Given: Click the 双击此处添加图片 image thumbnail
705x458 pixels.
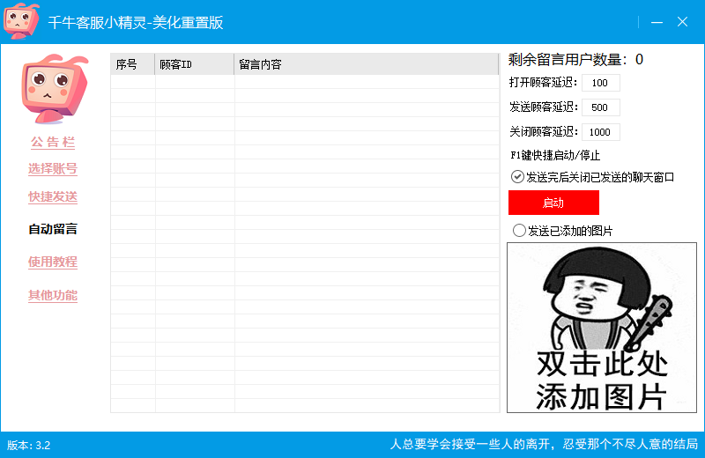Looking at the screenshot, I should point(602,328).
